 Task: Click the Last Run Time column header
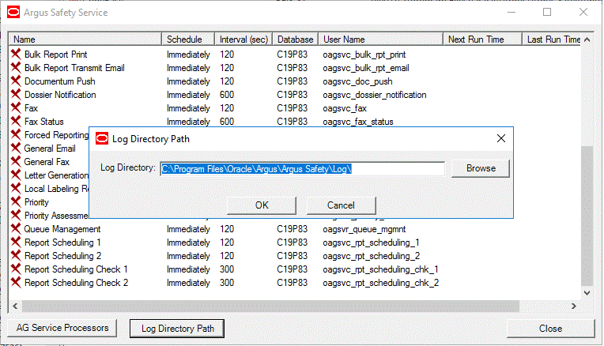(552, 39)
